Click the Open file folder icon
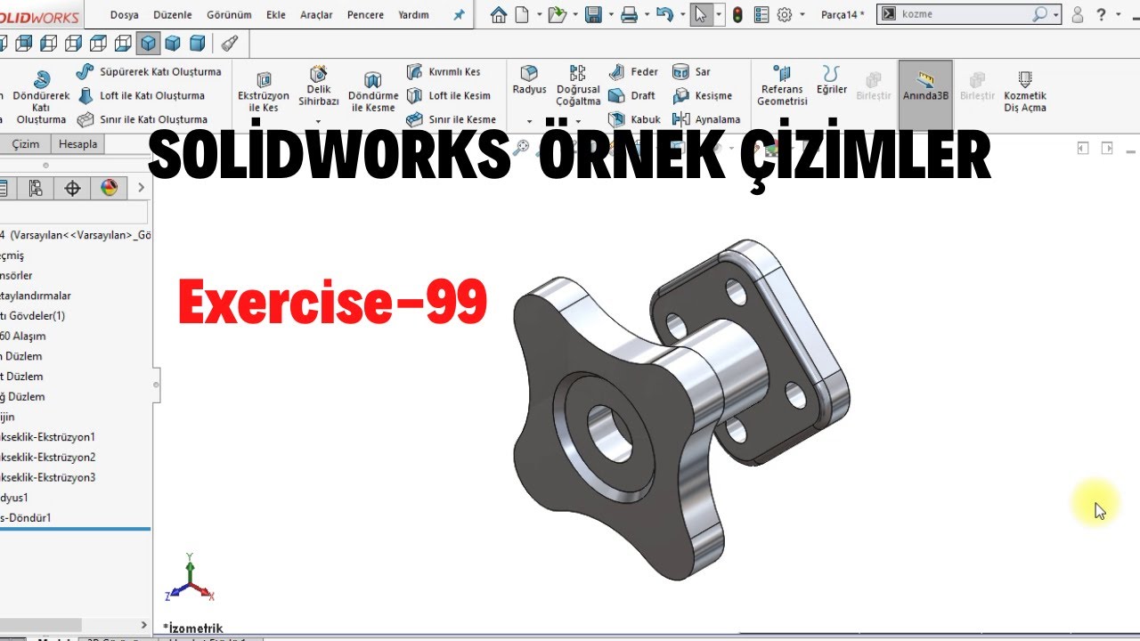Screen dimensions: 1140x641 pyautogui.click(x=558, y=15)
